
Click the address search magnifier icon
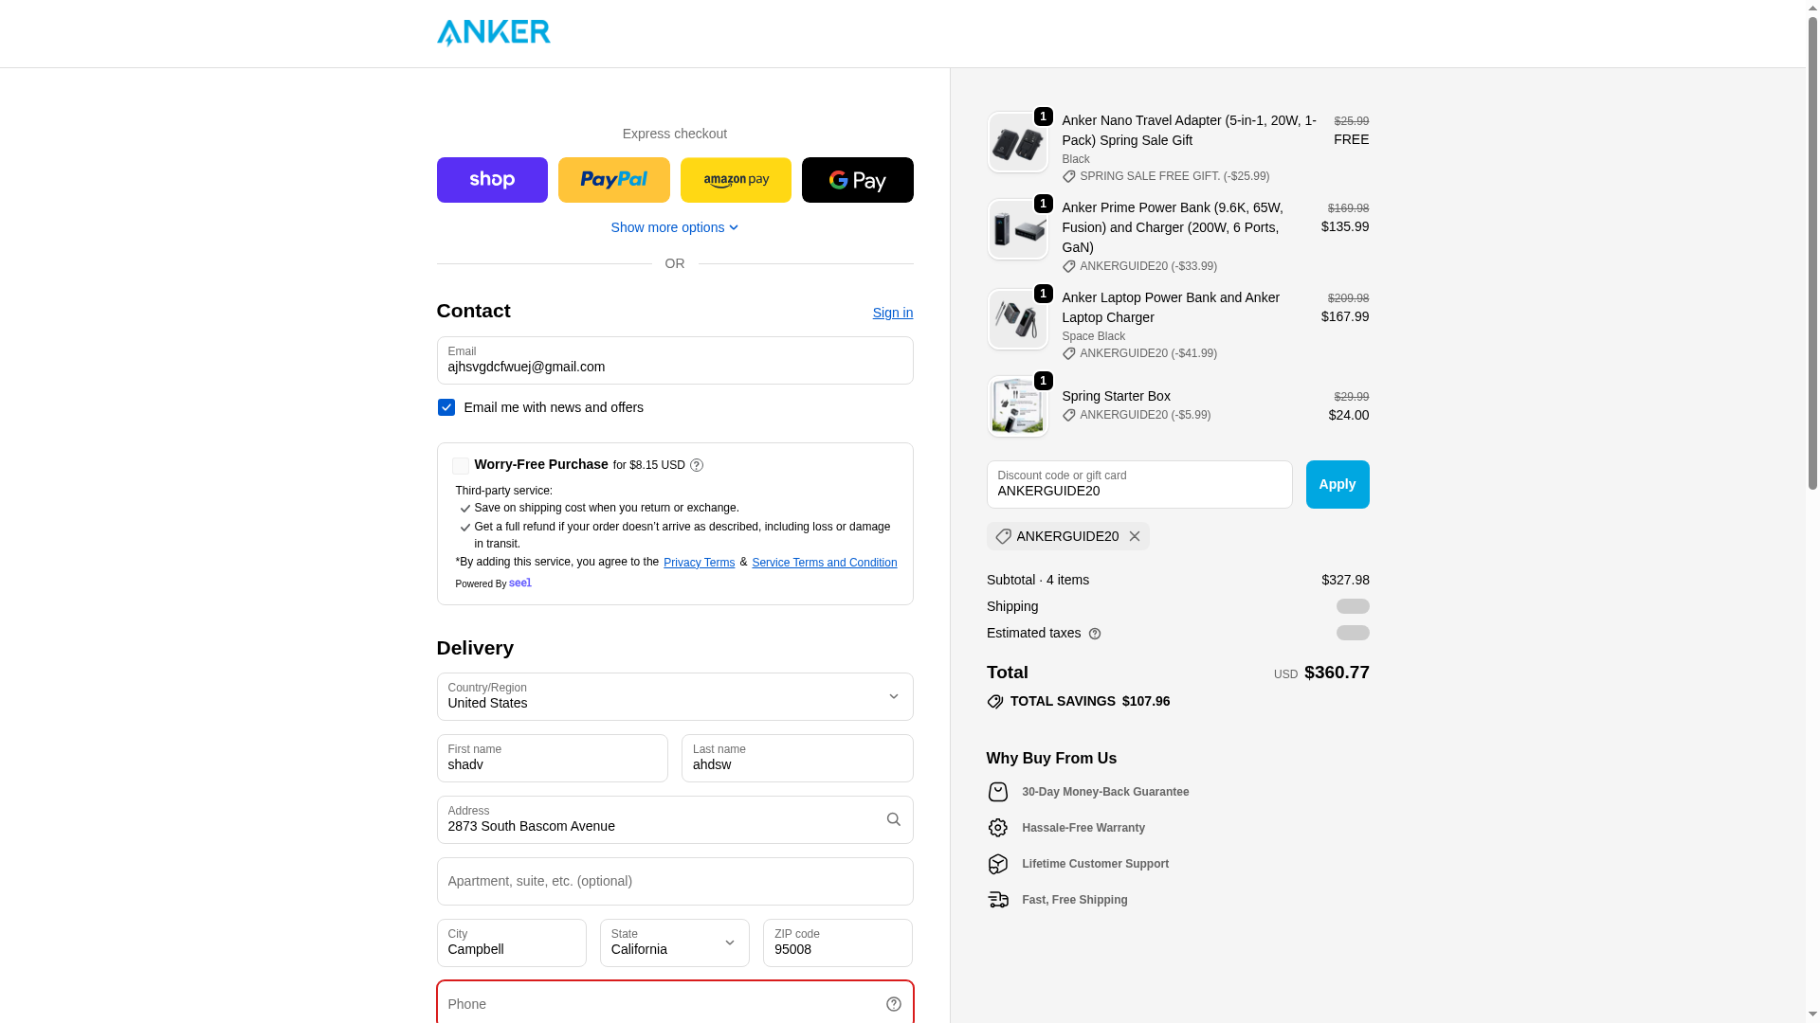coord(894,819)
